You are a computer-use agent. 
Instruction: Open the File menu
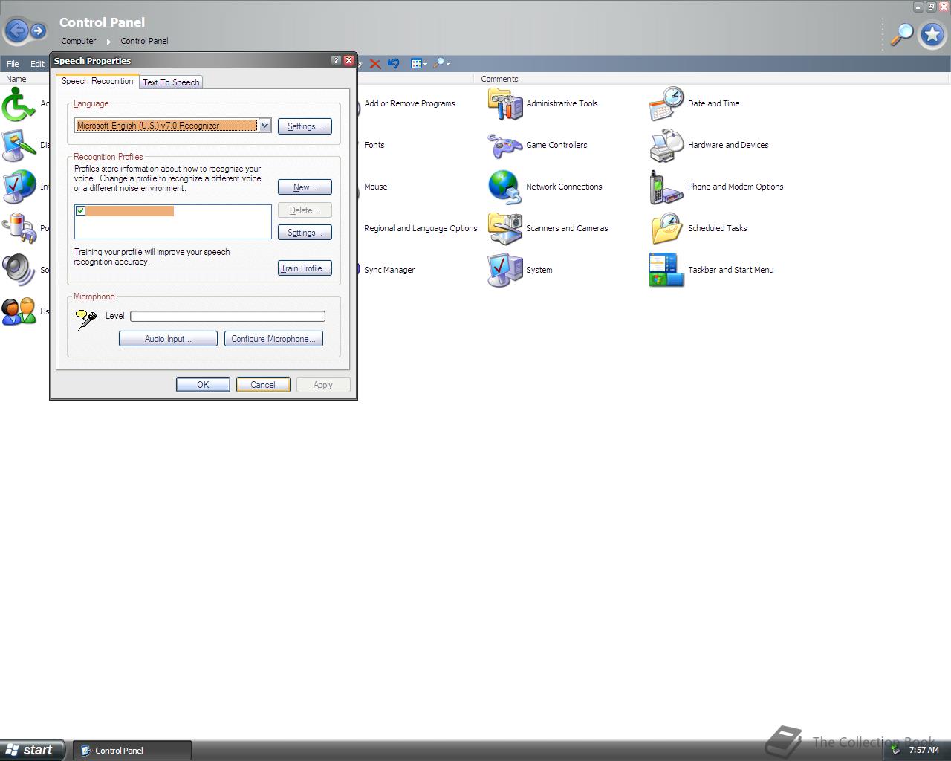pyautogui.click(x=13, y=64)
